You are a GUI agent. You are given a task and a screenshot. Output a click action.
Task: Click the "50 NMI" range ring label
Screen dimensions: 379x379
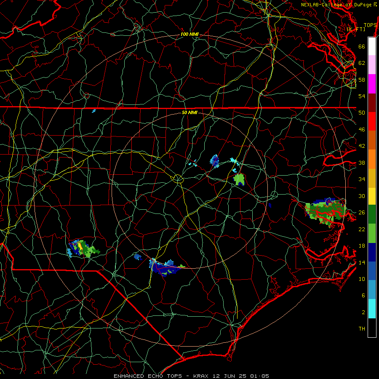(x=189, y=112)
